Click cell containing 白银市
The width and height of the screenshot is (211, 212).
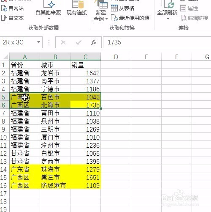click(x=55, y=153)
